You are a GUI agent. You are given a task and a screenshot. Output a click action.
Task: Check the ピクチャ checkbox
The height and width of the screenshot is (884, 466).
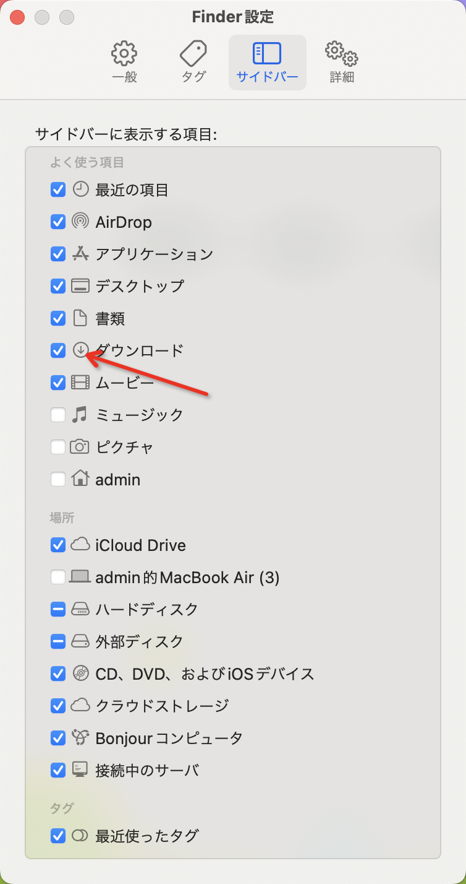58,447
